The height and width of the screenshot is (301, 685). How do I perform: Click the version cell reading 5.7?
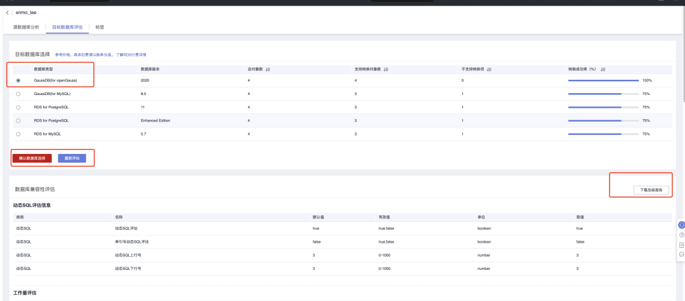(x=143, y=134)
